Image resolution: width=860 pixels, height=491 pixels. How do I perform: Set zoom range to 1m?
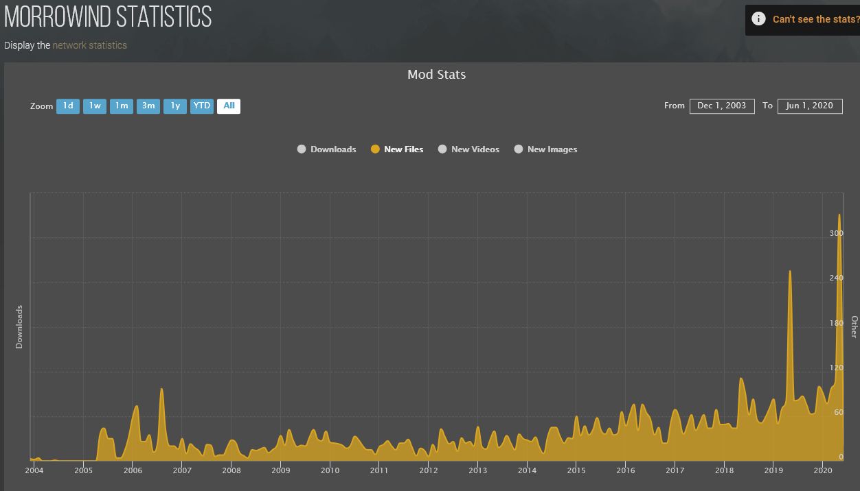[x=122, y=106]
